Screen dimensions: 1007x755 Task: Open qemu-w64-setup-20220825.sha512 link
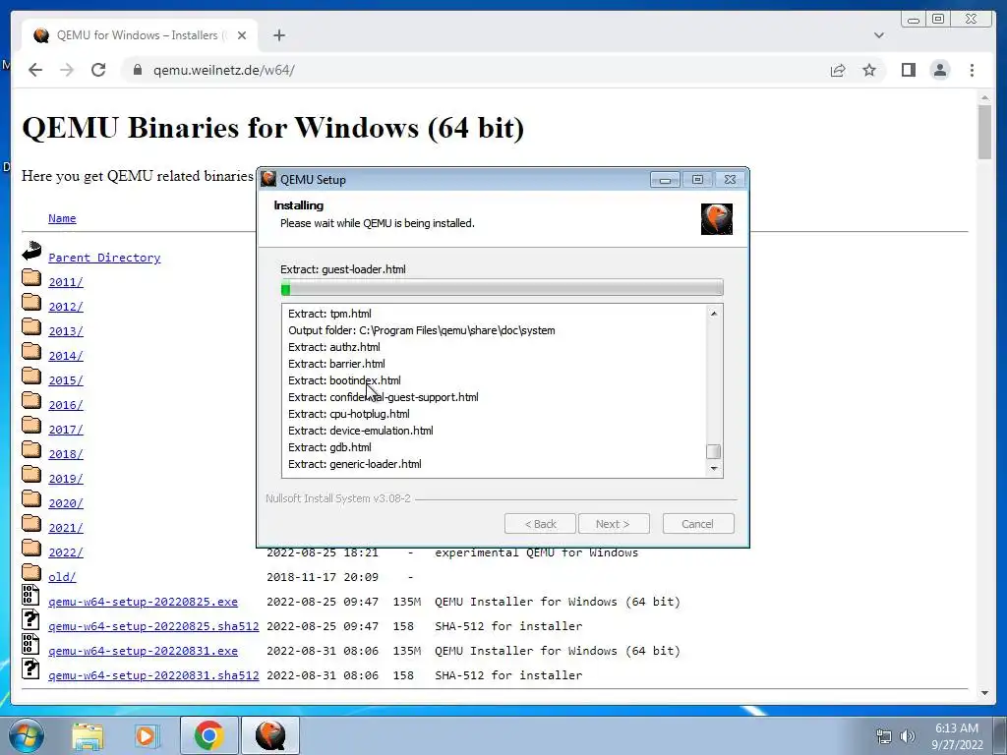153,626
